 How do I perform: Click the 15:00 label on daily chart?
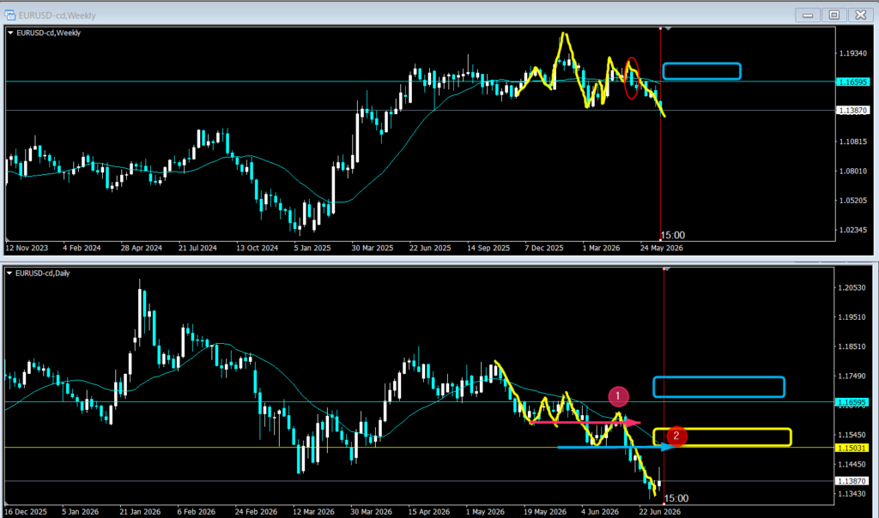pyautogui.click(x=676, y=498)
